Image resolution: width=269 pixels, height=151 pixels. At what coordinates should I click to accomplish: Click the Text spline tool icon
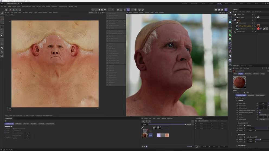coord(230,26)
